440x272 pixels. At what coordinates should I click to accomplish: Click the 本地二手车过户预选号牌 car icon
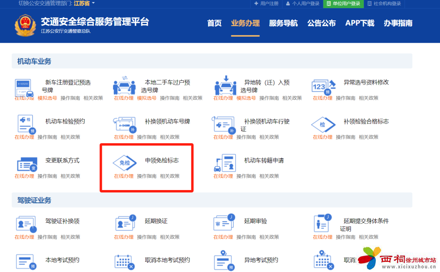[x=124, y=85]
